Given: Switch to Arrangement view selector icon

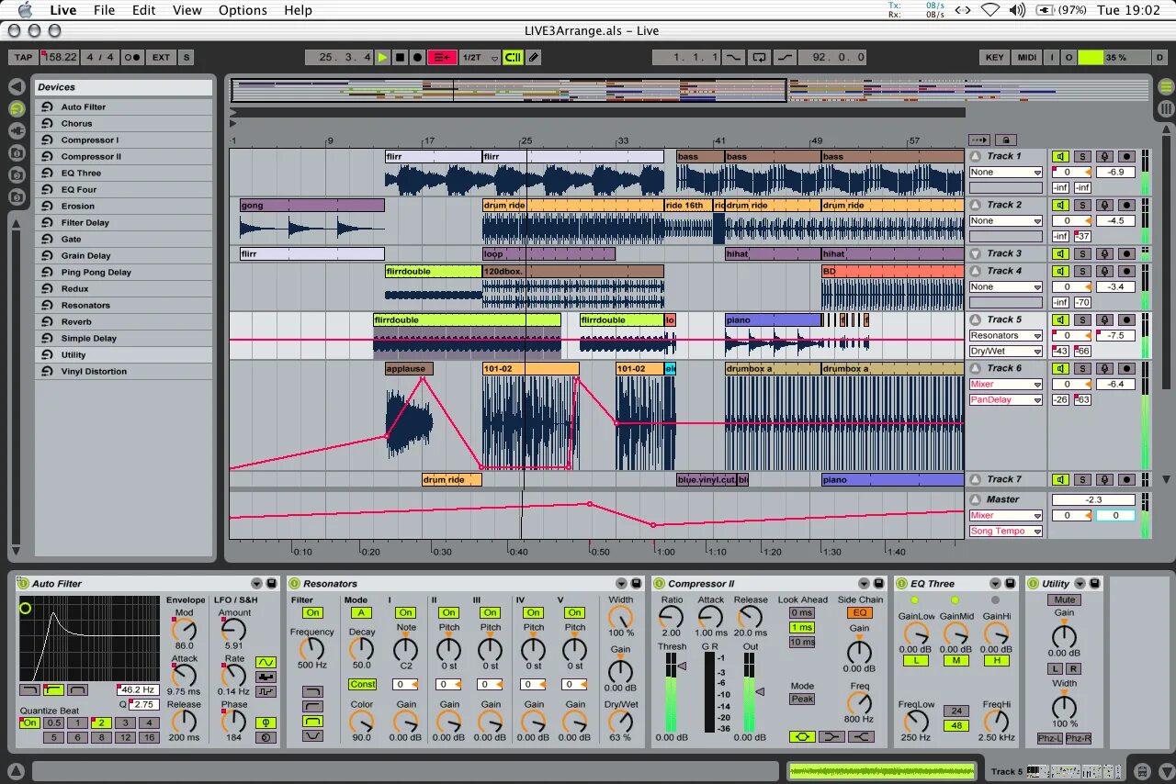Looking at the screenshot, I should [1166, 87].
